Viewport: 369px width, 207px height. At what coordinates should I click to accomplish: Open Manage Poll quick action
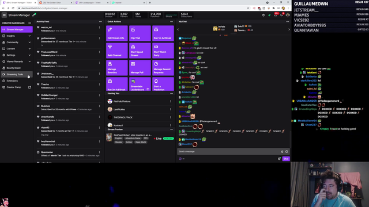point(140,68)
